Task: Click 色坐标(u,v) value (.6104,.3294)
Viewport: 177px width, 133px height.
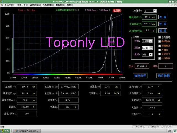Action: [x=68, y=93]
